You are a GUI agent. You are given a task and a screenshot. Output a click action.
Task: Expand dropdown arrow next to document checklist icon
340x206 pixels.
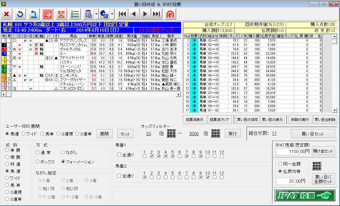pyautogui.click(x=96, y=14)
